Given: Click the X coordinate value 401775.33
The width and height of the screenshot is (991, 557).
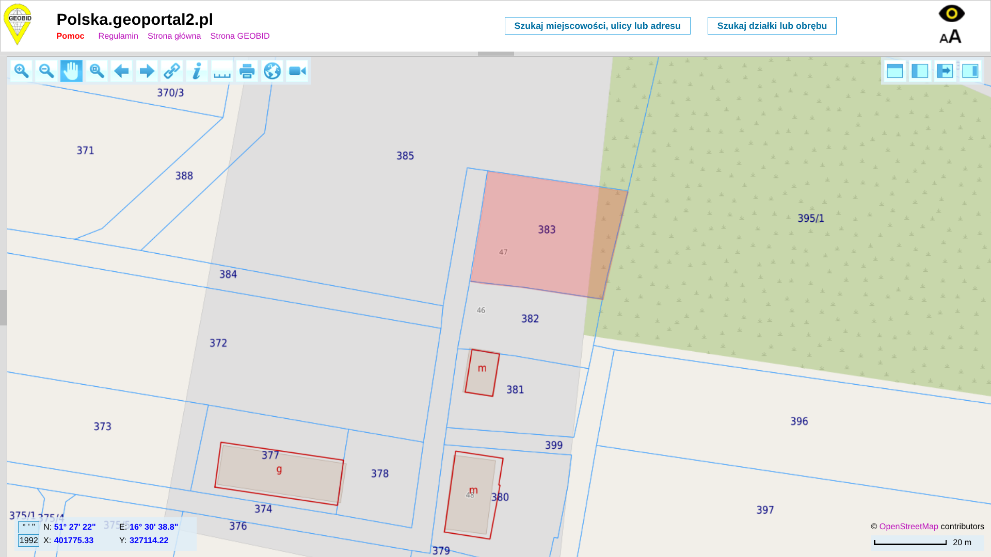Looking at the screenshot, I should coord(74,540).
